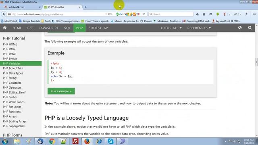
Task: Open Skype from the taskbar
Action: pyautogui.click(x=110, y=141)
